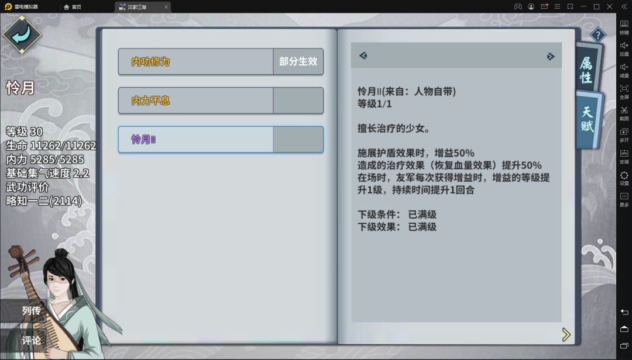Viewport: 632px width, 360px height.
Task: Open the 按键 keyboard mapping tool
Action: 624,27
